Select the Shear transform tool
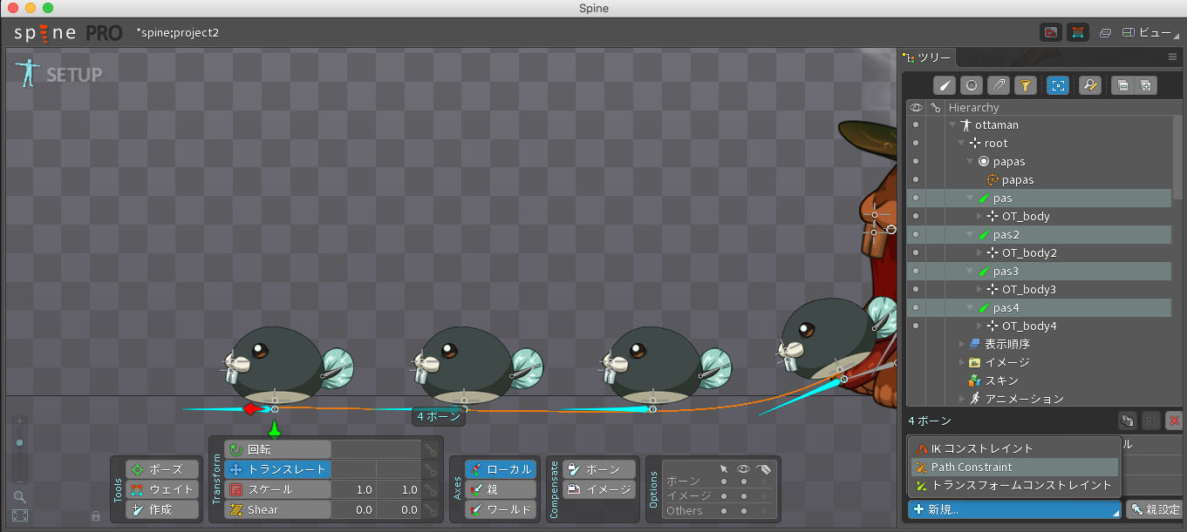Screen dimensions: 1187x532 tap(277, 509)
